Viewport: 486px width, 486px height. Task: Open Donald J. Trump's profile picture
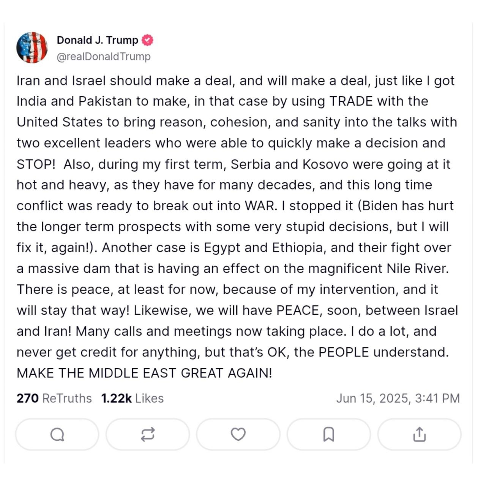32,47
